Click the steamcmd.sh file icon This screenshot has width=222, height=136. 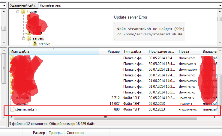[12, 110]
